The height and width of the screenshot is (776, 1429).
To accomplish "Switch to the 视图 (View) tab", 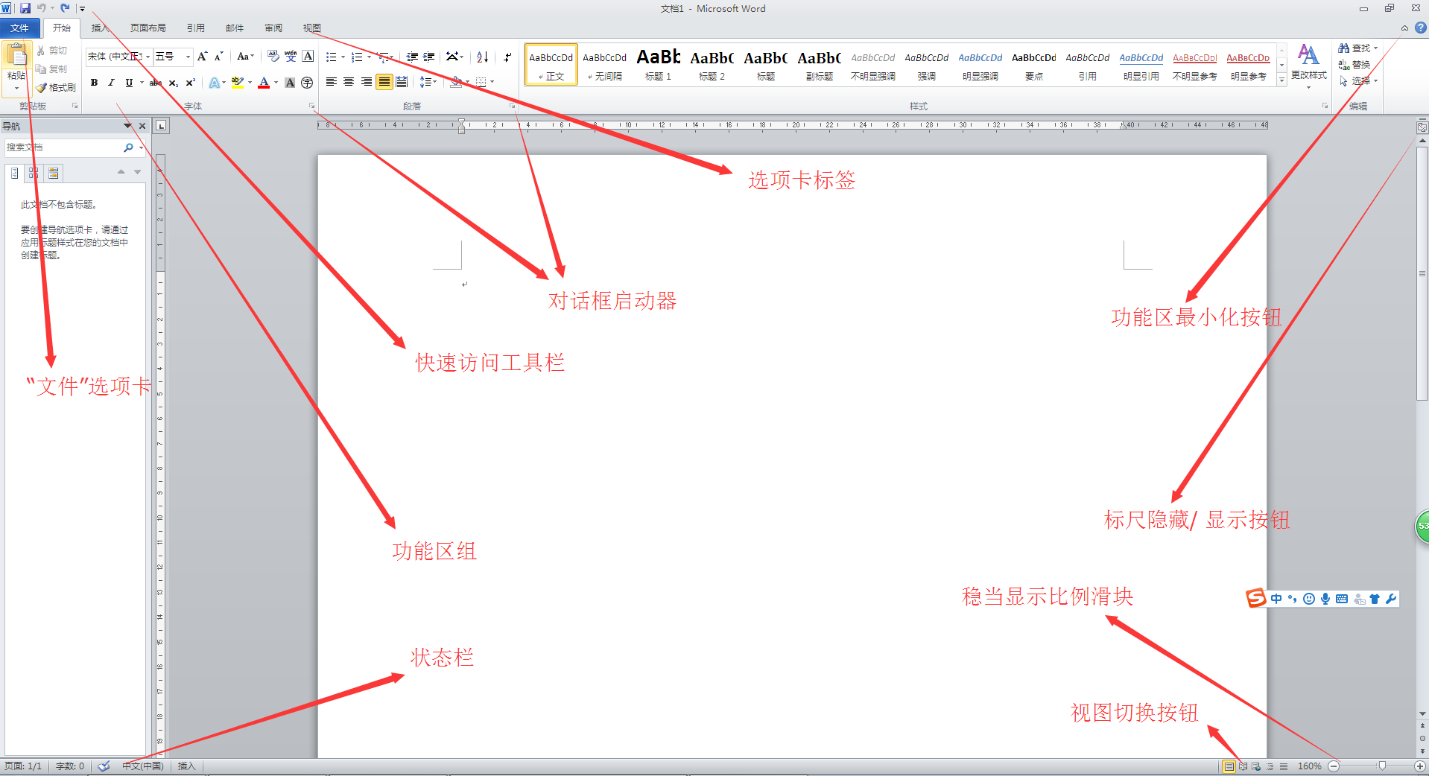I will tap(311, 28).
